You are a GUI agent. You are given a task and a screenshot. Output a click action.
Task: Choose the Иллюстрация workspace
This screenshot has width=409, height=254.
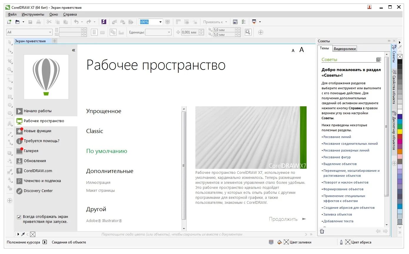(x=98, y=183)
